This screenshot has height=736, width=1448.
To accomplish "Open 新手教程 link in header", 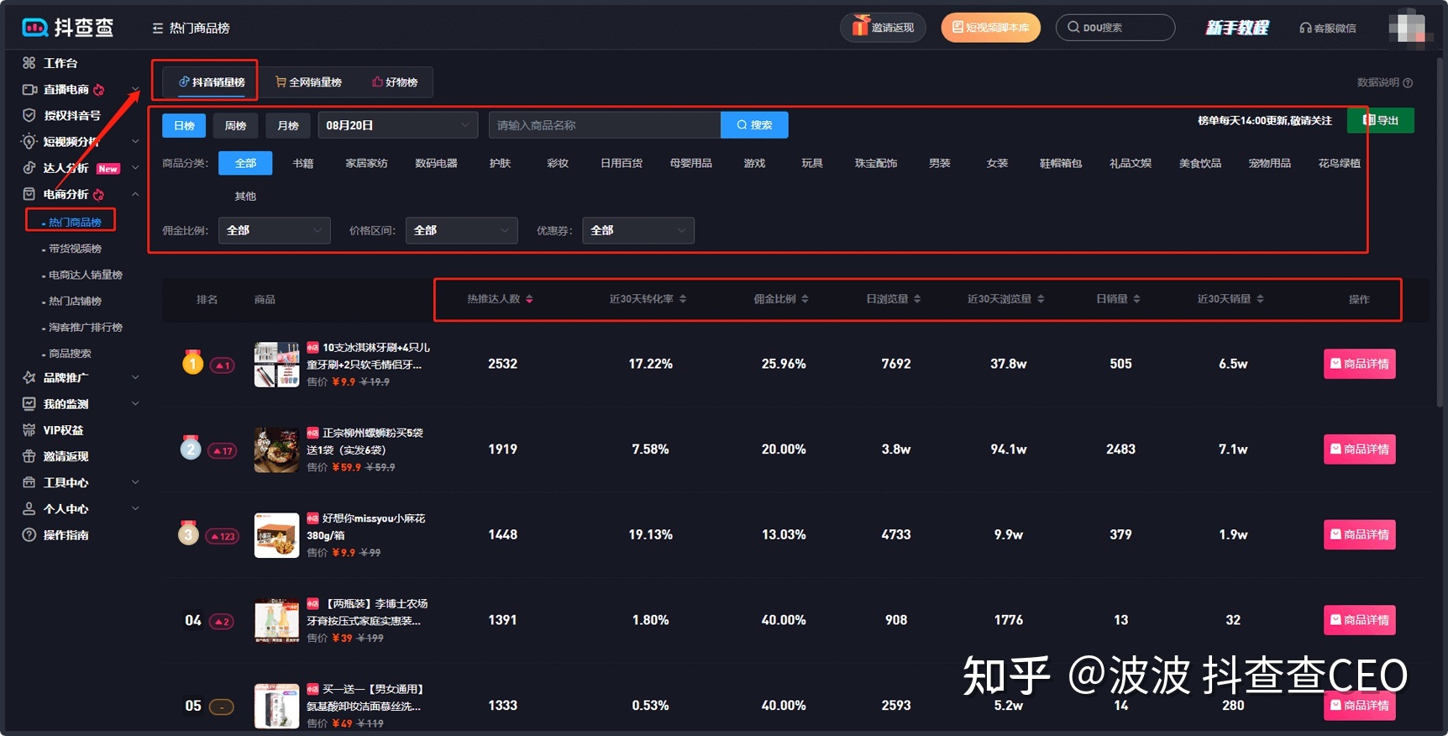I will pos(1237,28).
